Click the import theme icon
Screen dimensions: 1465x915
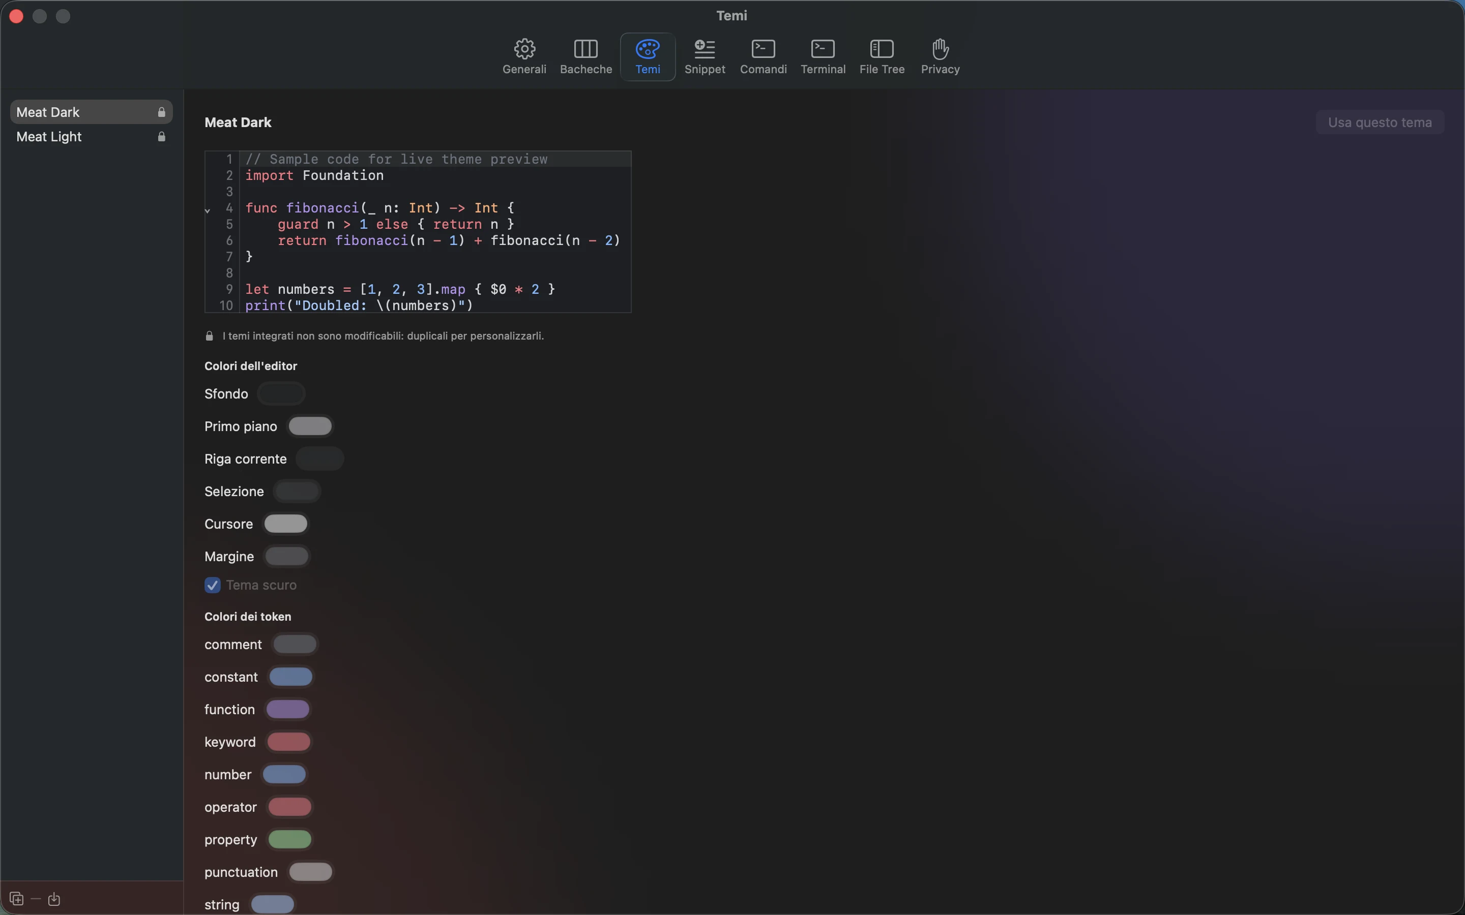54,899
